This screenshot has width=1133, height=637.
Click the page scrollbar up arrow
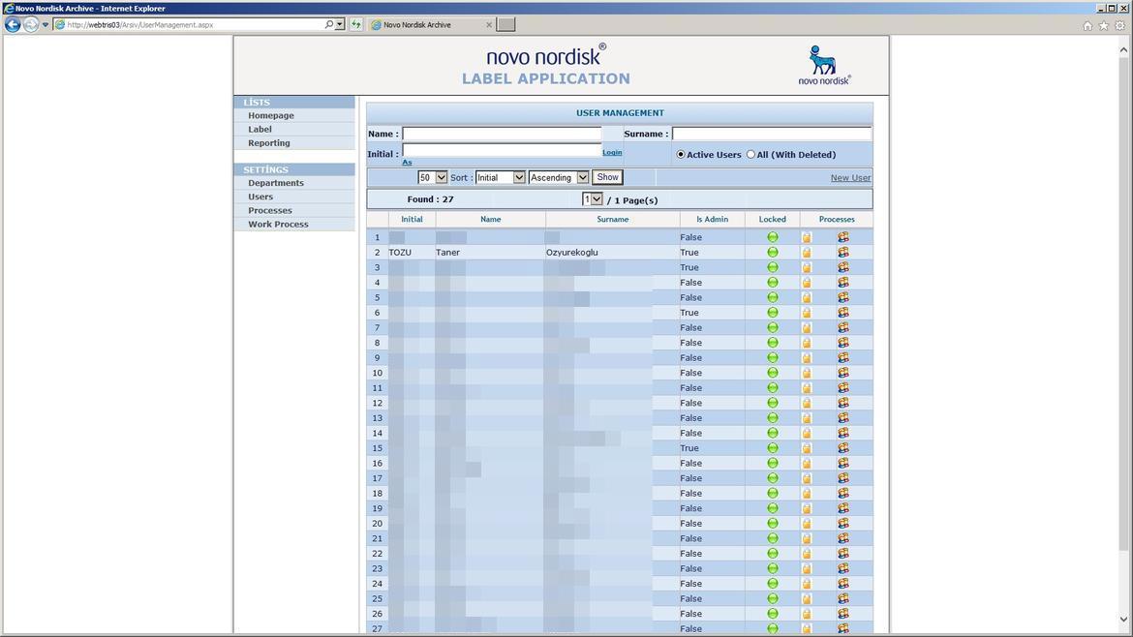point(1123,49)
